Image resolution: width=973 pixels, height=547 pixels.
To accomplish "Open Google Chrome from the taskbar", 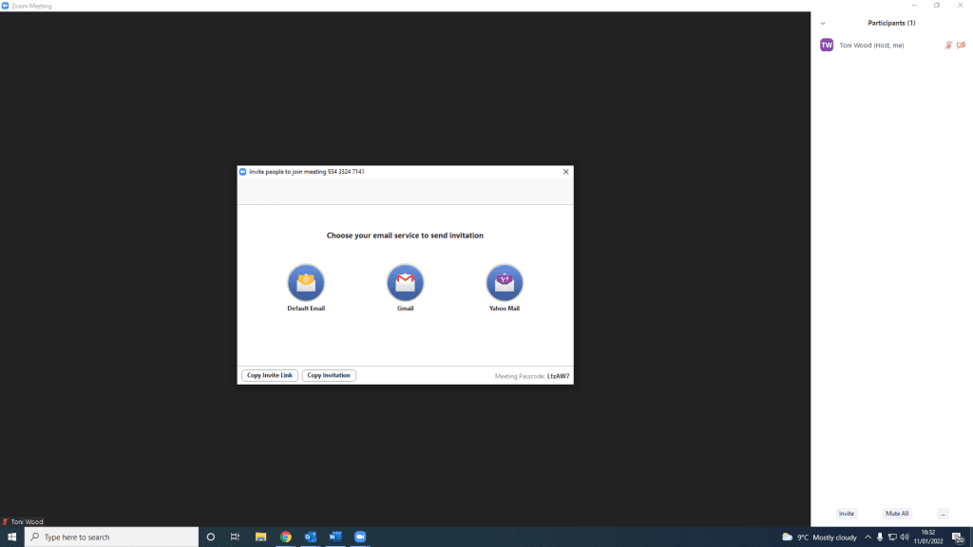I will [x=285, y=537].
